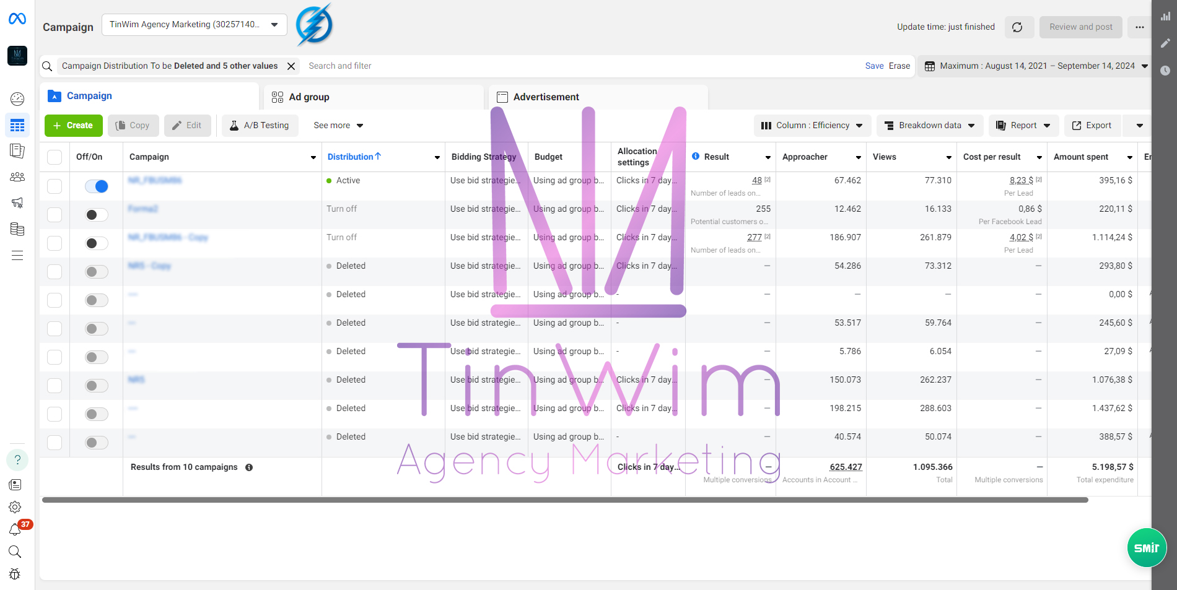Image resolution: width=1177 pixels, height=590 pixels.
Task: Click the Cost per result column header
Action: point(992,157)
